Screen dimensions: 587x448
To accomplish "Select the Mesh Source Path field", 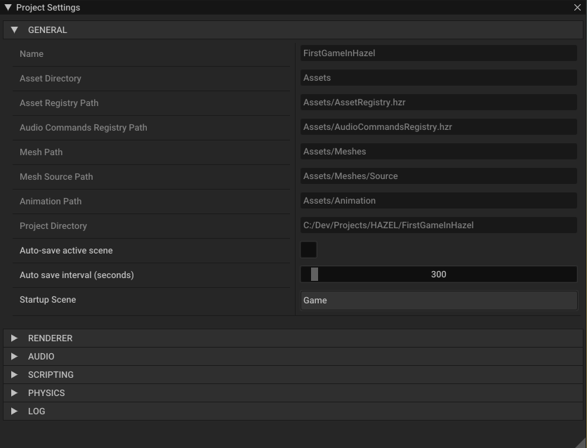I will [438, 176].
